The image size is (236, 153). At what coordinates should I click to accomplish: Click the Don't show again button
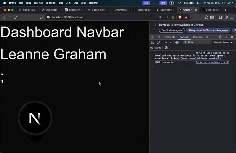coord(172,30)
